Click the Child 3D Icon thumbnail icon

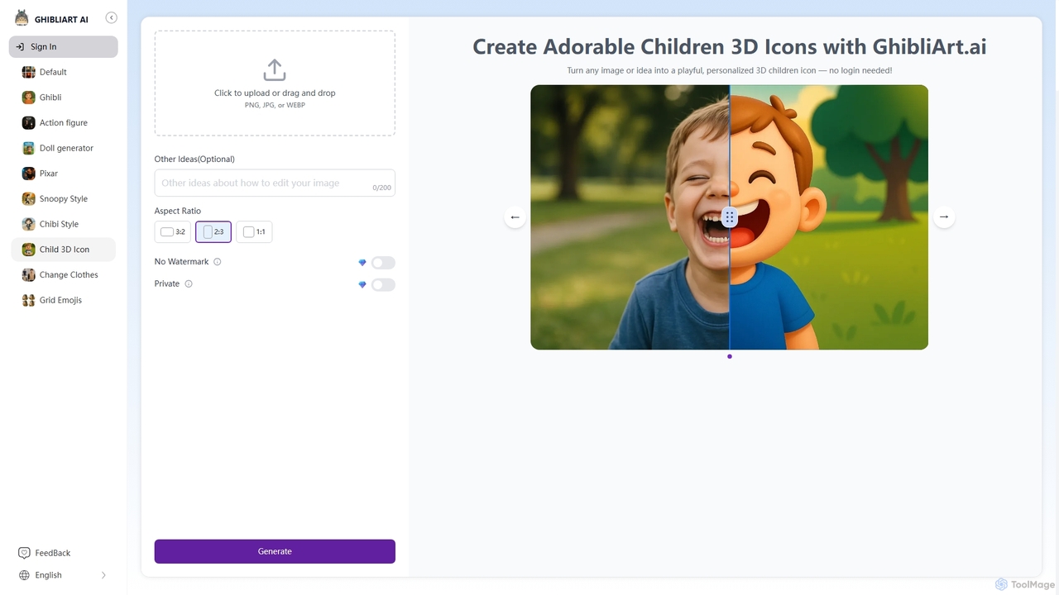(29, 250)
